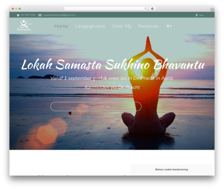Click the Lokah Samasta Sukhino Bhavantu heading
Viewport: 224px width, 189px height.
(113, 65)
